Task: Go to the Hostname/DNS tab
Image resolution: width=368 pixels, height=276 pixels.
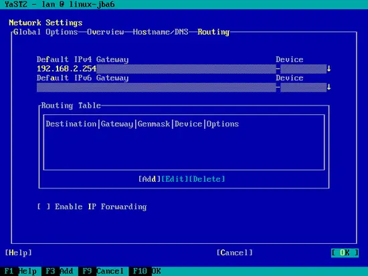Action: (161, 32)
